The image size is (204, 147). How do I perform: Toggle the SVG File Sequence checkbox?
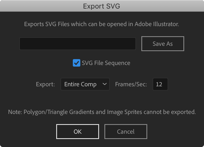(77, 63)
